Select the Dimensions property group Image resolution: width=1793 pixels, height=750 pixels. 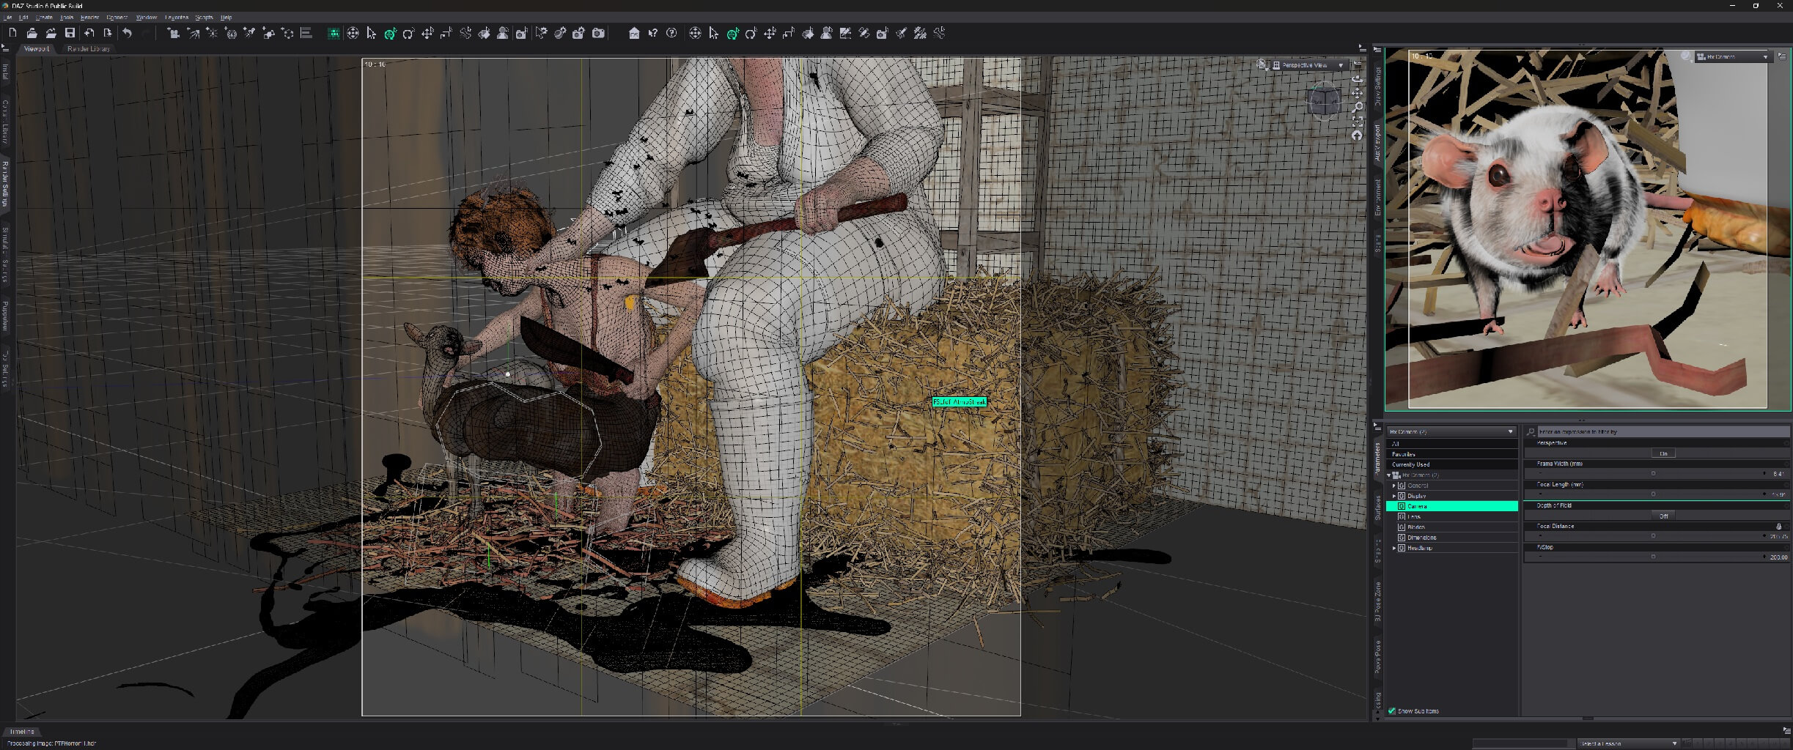click(x=1452, y=538)
